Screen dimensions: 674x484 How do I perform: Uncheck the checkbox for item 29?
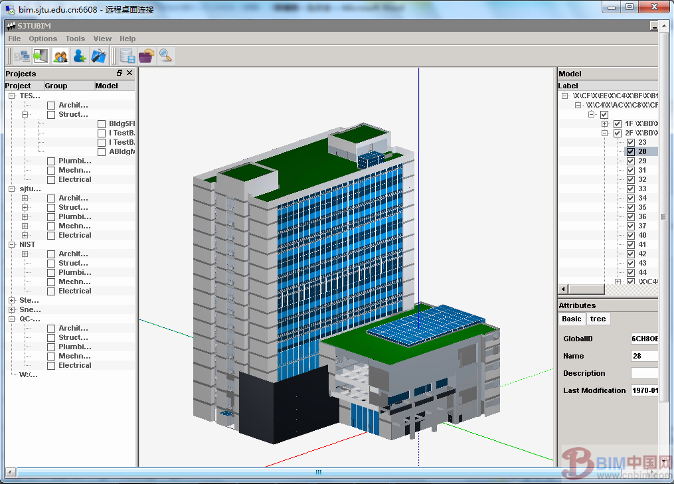pos(630,161)
